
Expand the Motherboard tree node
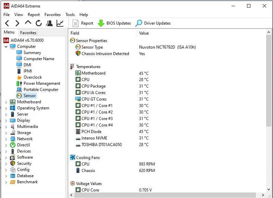(6, 102)
